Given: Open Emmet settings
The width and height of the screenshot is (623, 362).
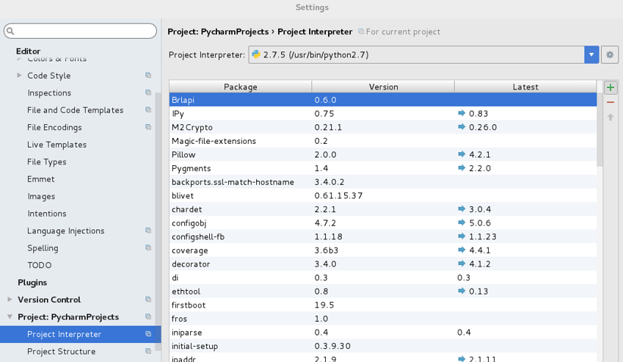Looking at the screenshot, I should pyautogui.click(x=40, y=179).
